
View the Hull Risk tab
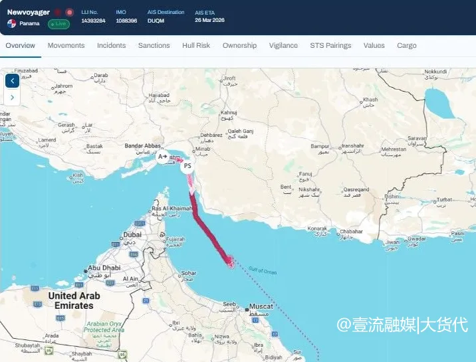tap(196, 45)
